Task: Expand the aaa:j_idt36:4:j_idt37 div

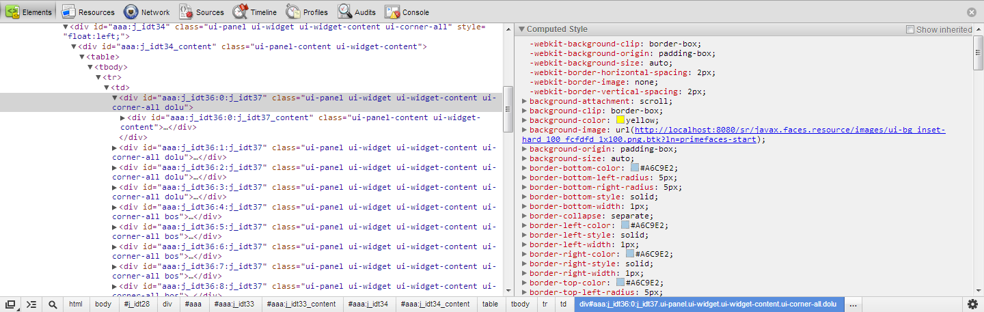Action: tap(115, 207)
